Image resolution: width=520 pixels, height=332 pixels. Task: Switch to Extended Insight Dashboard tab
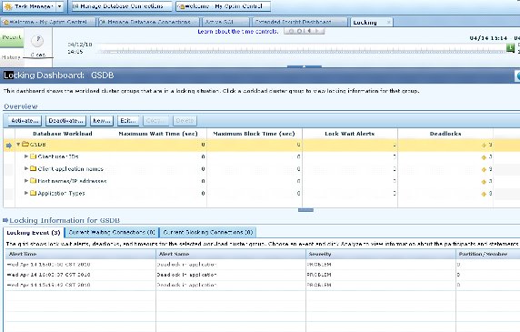click(x=299, y=22)
